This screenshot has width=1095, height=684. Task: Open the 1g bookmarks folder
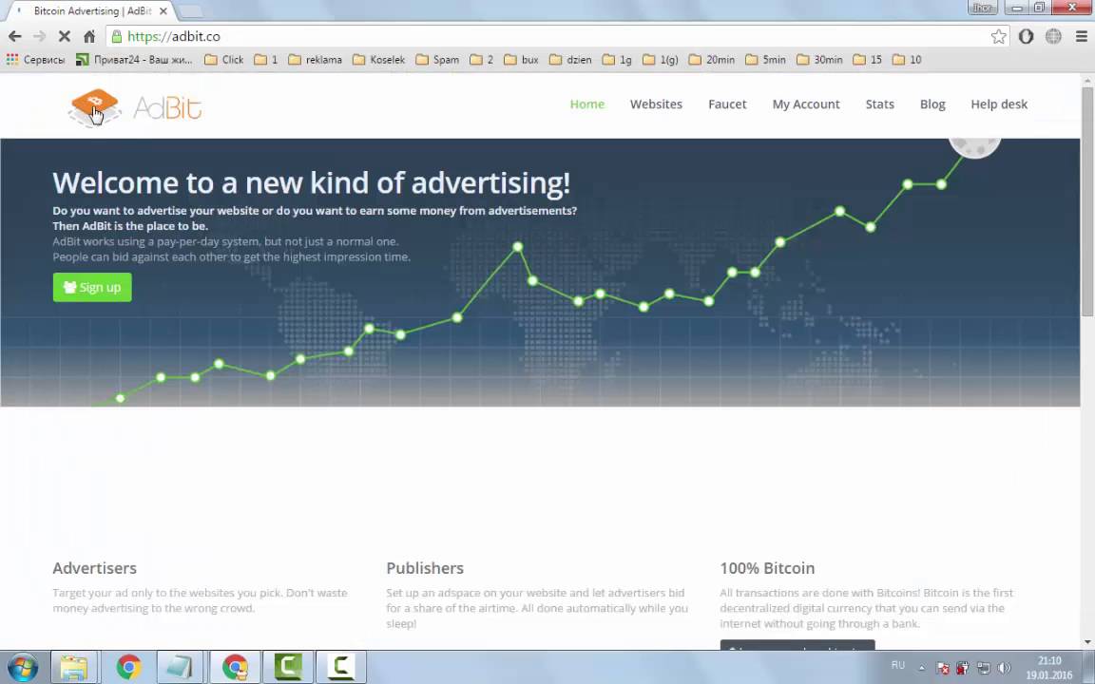[617, 60]
